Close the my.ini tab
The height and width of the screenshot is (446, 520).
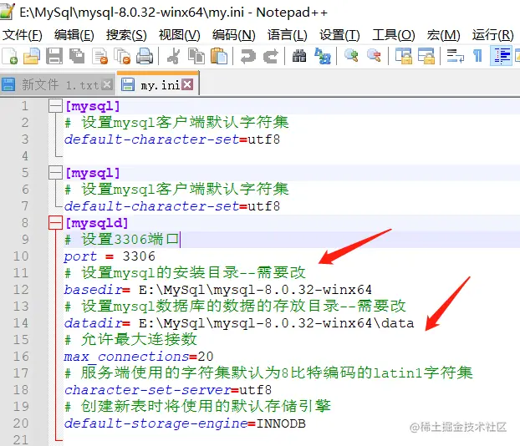[187, 84]
